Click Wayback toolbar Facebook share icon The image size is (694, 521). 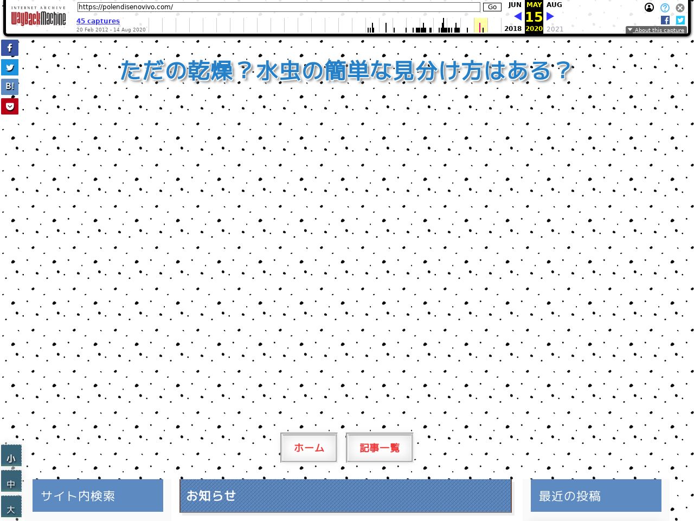click(665, 20)
